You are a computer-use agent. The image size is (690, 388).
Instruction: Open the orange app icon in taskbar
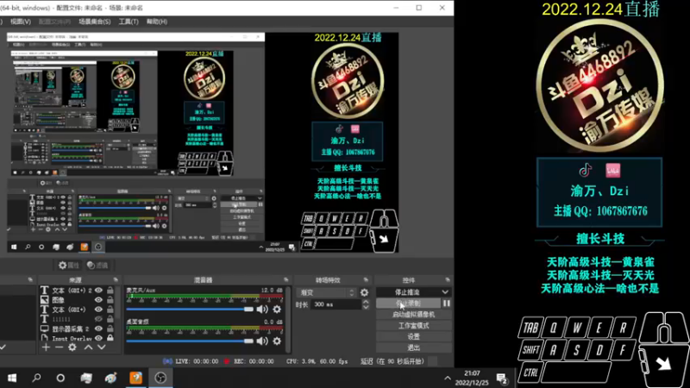click(136, 378)
